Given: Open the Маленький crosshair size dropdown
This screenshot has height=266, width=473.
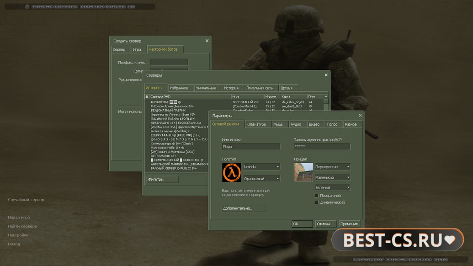Looking at the screenshot, I should pyautogui.click(x=332, y=177).
